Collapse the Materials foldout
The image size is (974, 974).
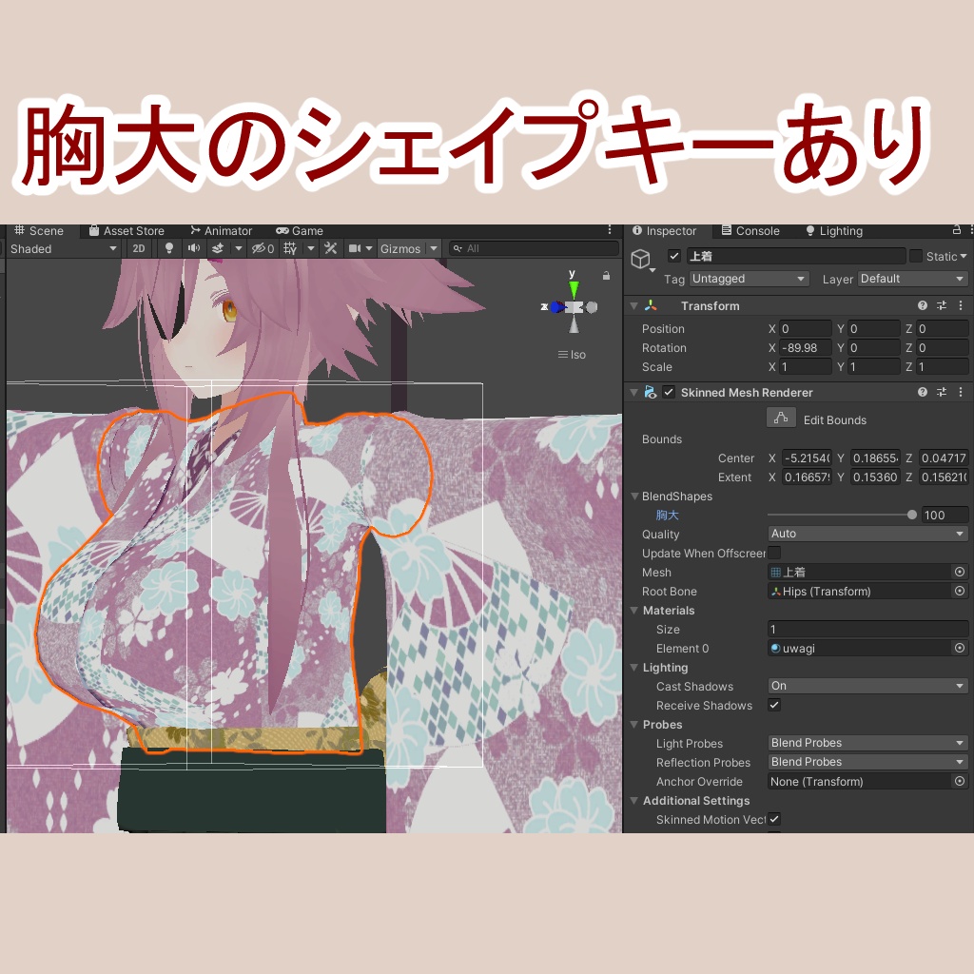click(634, 610)
